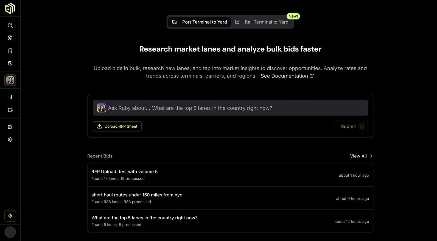The height and width of the screenshot is (241, 437).
Task: Switch to Rail Terminal to Yard tab
Action: 262,22
